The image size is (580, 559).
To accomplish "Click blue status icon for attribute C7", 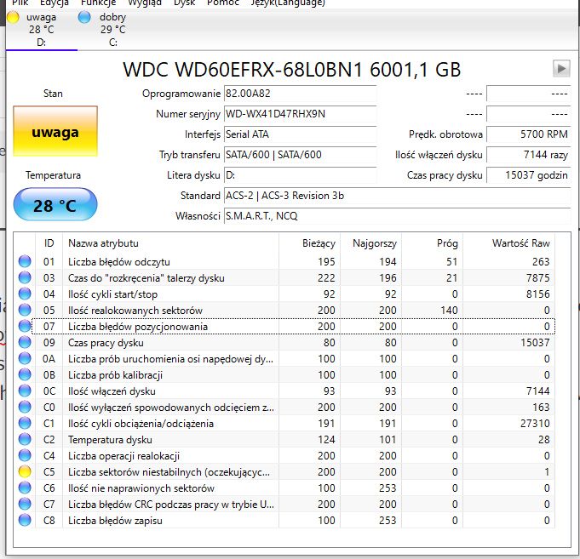I will (x=25, y=505).
